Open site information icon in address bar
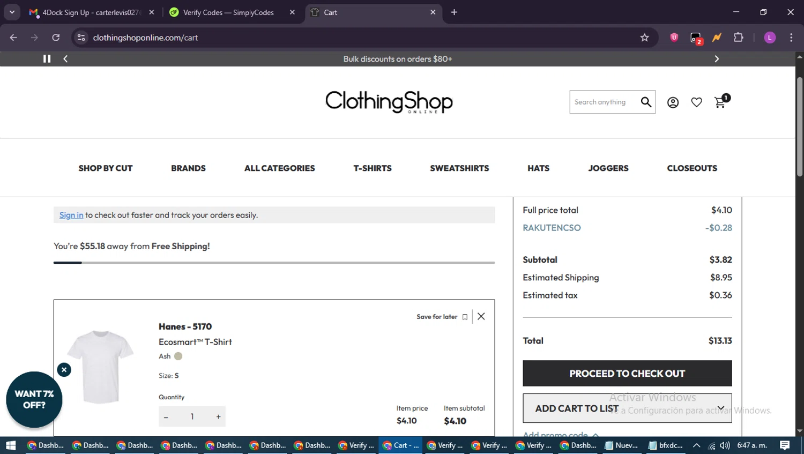 [81, 38]
